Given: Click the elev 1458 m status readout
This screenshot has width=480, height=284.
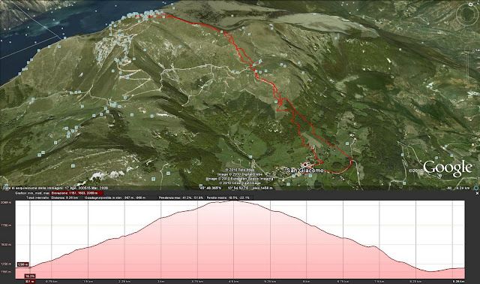Looking at the screenshot, I should (x=263, y=188).
